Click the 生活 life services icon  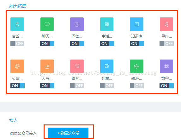pos(107,24)
